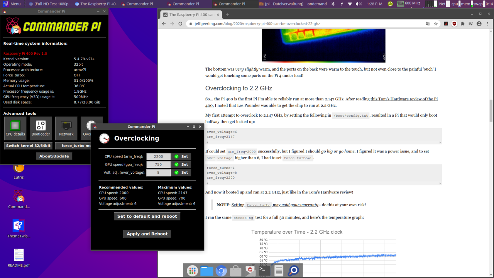Open README.pdf on the desktop
Image resolution: width=494 pixels, height=278 pixels.
pos(19,258)
